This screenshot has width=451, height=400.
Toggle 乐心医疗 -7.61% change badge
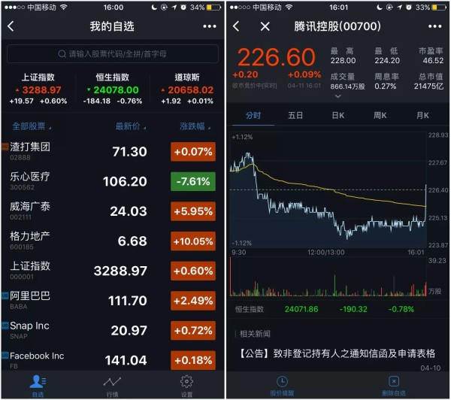pyautogui.click(x=192, y=181)
